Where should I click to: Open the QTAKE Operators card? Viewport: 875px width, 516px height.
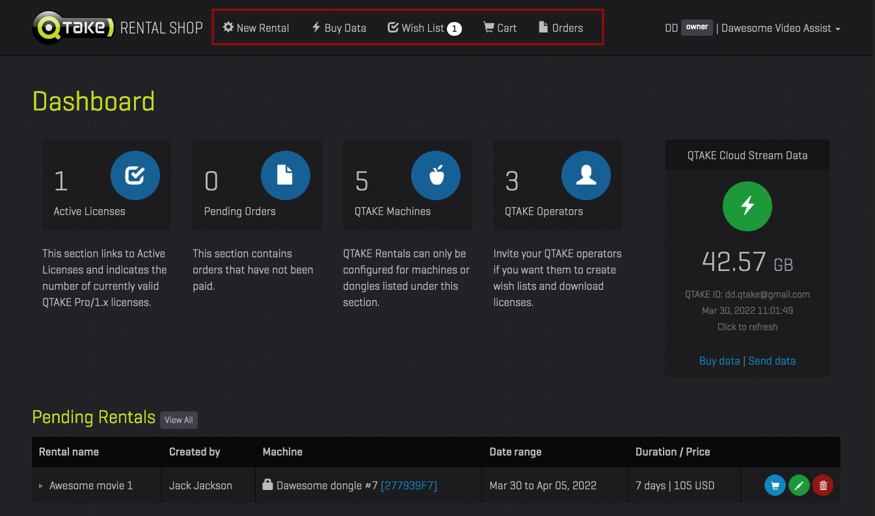(558, 185)
